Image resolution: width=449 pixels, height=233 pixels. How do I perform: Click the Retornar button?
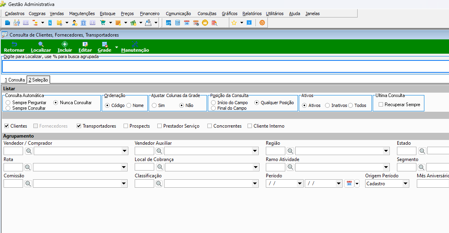coord(14,47)
